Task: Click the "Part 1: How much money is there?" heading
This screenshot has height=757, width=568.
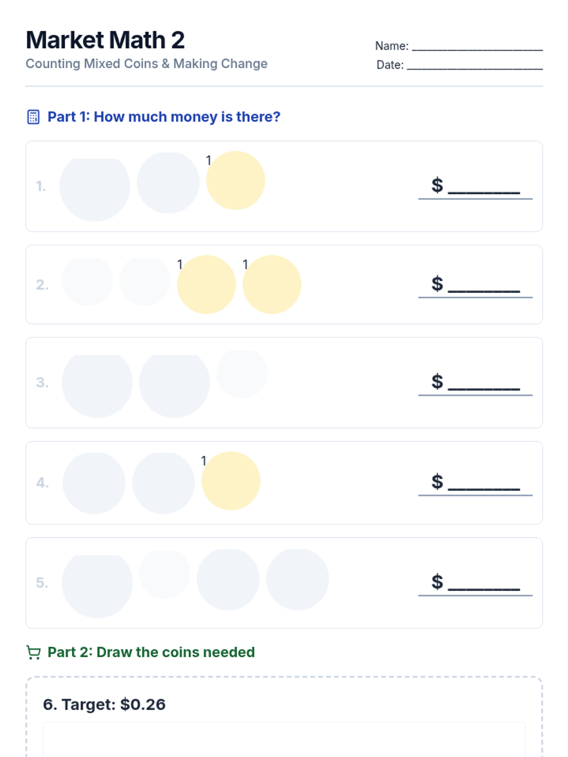Action: [164, 117]
